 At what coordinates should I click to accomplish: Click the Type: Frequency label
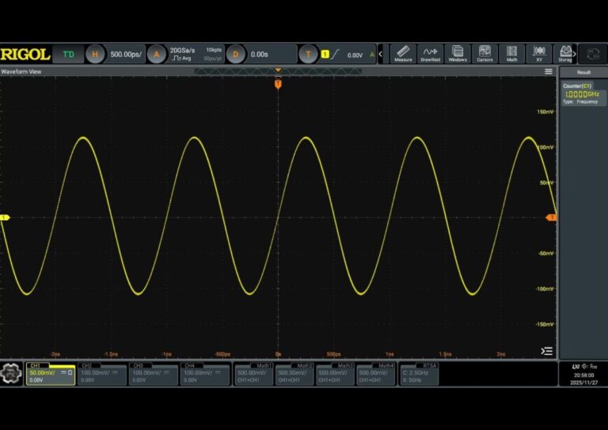(580, 102)
